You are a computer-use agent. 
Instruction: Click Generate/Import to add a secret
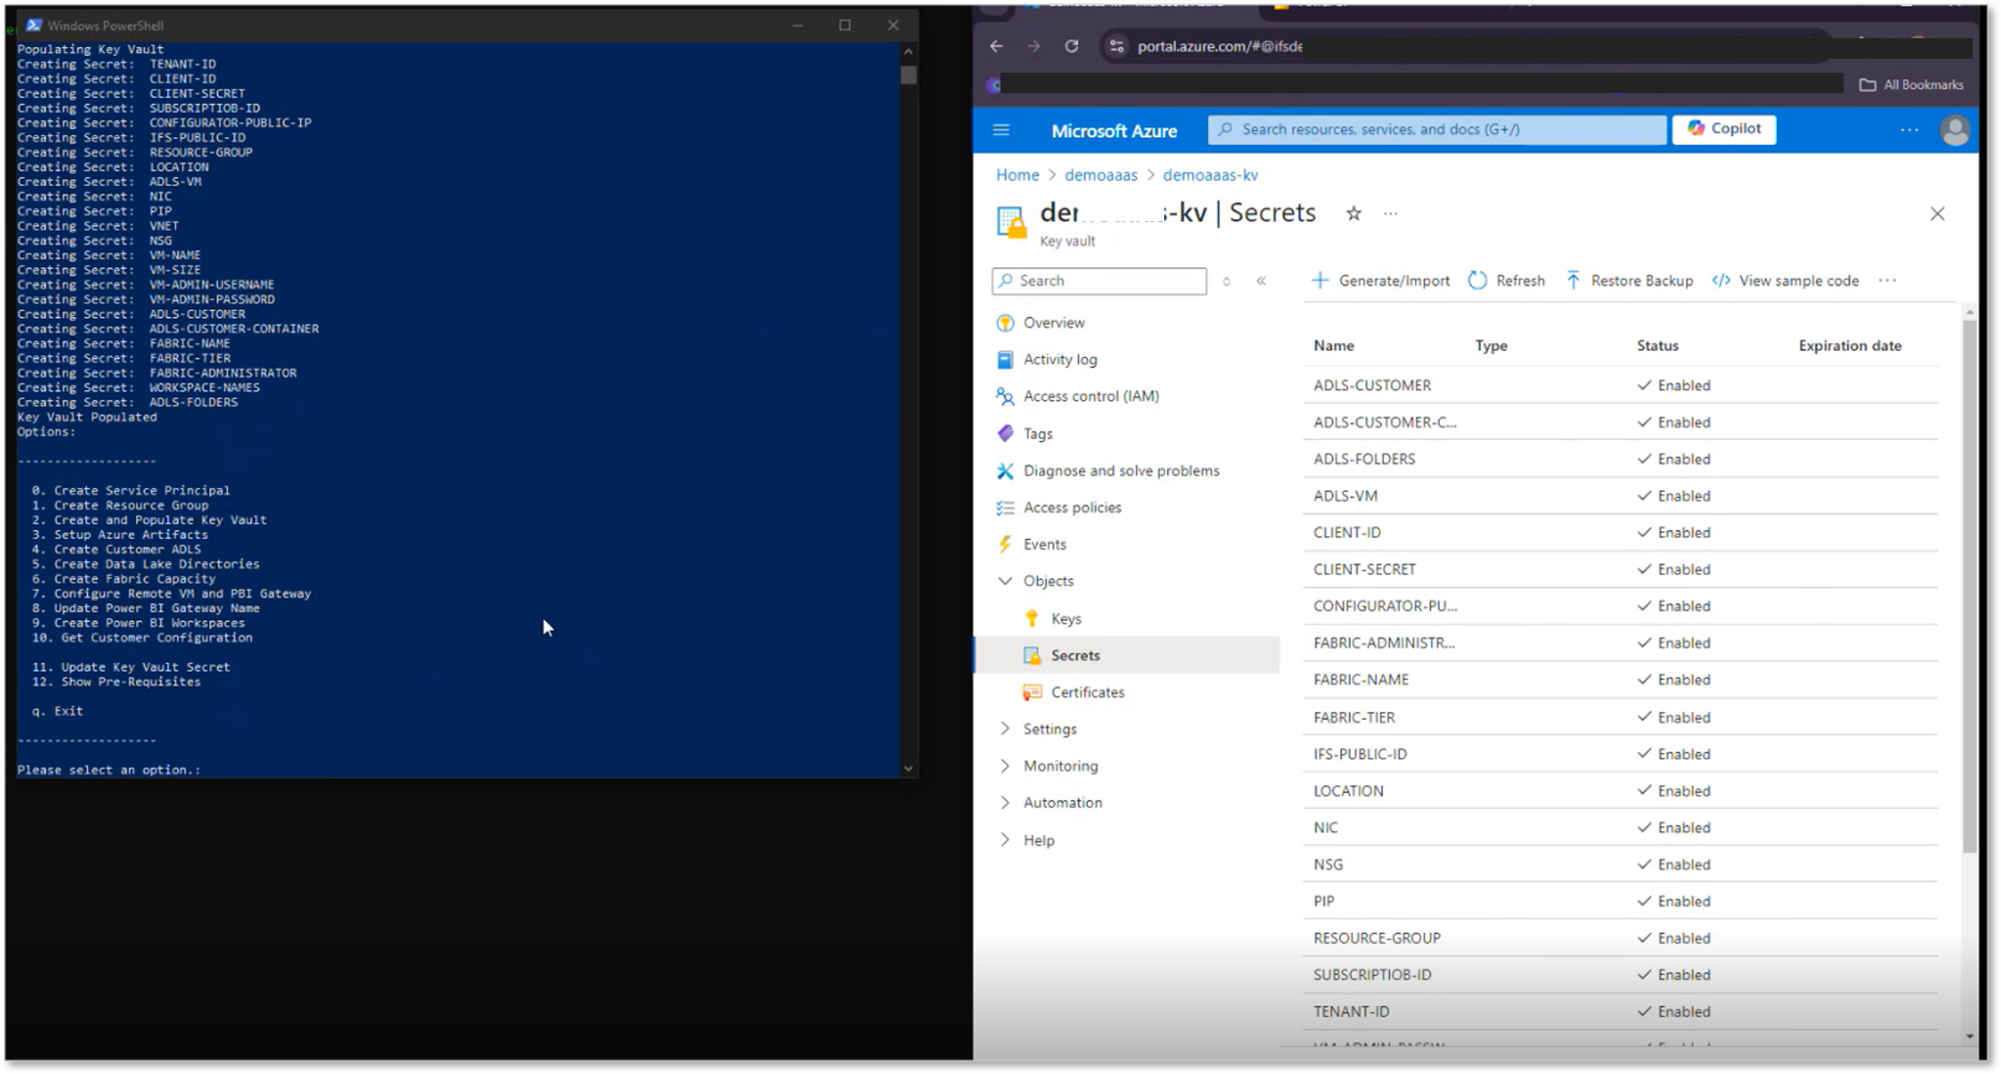click(1380, 280)
